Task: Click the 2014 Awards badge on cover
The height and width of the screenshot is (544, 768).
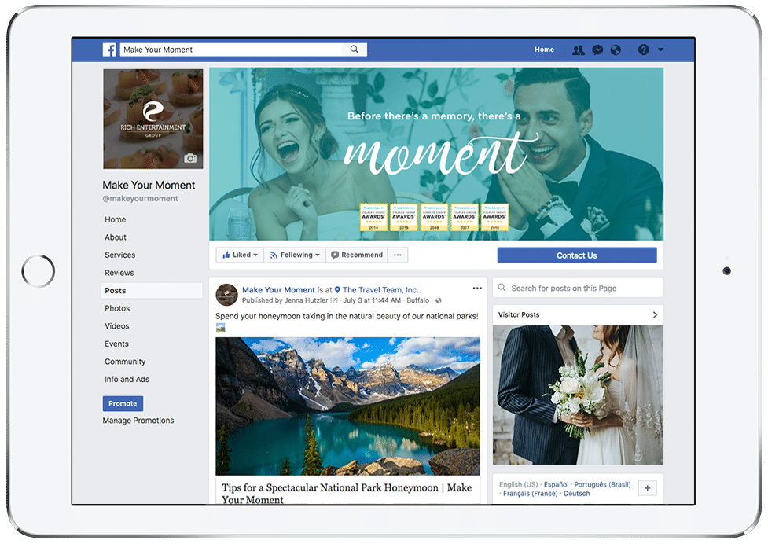Action: coord(373,217)
